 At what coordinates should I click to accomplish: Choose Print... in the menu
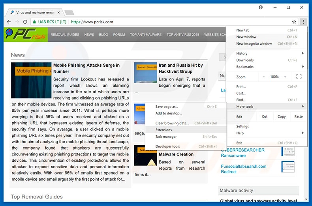267,86
